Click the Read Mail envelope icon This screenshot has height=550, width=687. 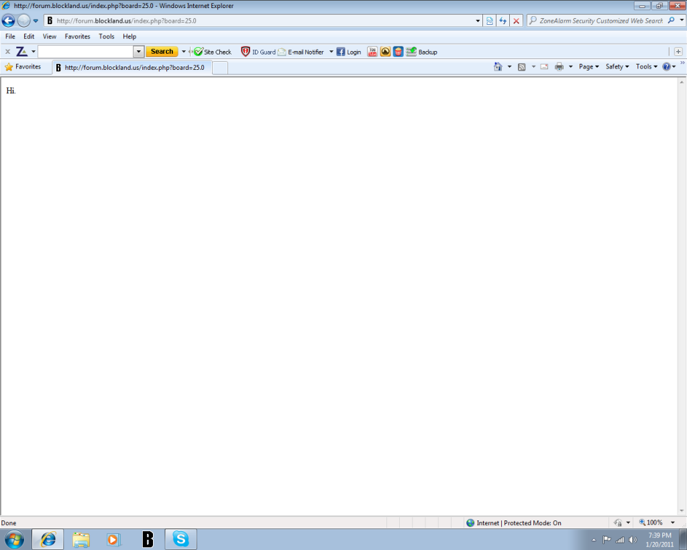(x=543, y=66)
